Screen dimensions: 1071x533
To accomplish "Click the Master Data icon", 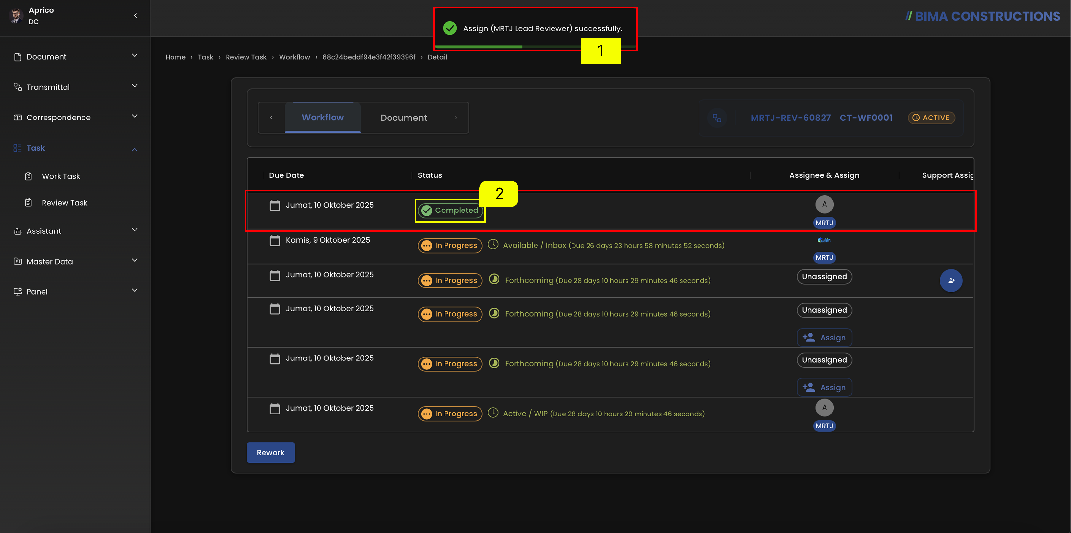I will point(17,261).
